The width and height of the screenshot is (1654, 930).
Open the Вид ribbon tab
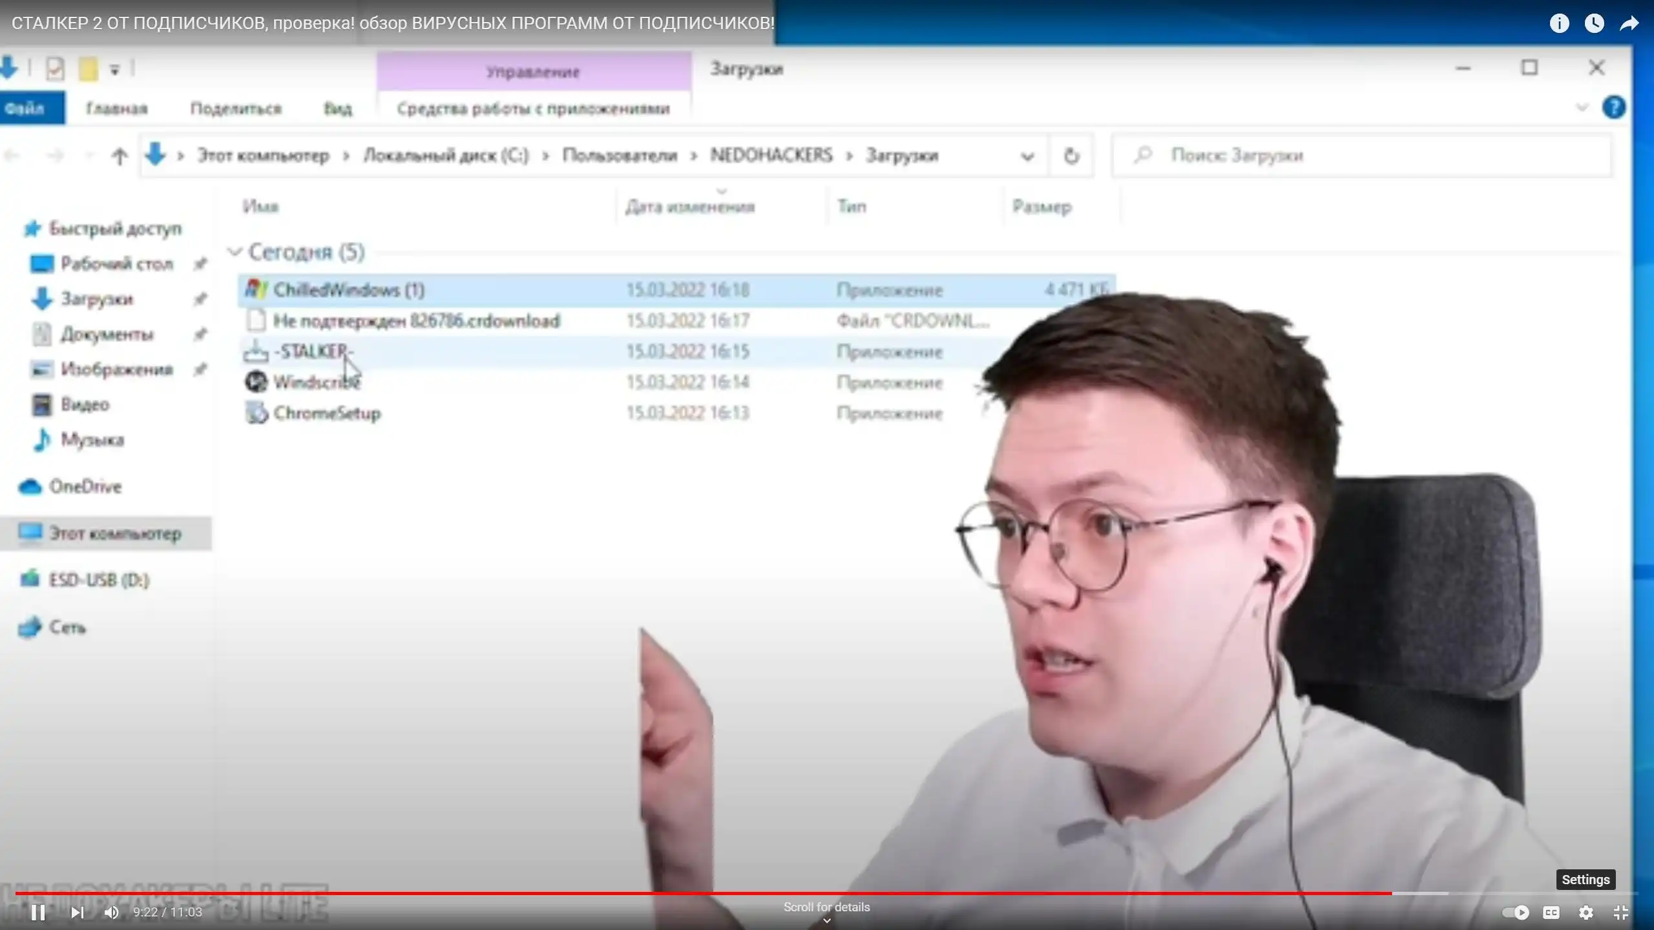click(338, 108)
